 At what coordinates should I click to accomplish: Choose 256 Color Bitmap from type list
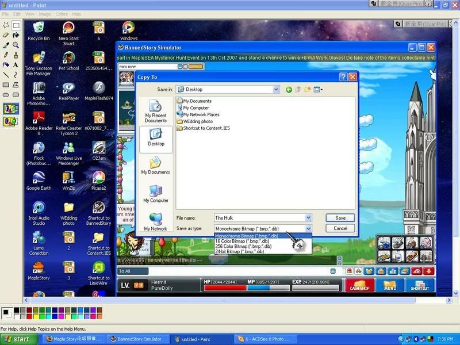point(263,247)
